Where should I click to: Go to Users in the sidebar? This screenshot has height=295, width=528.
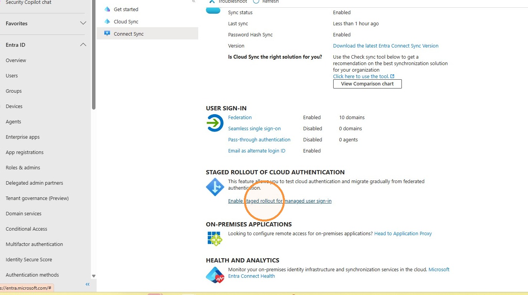(12, 75)
